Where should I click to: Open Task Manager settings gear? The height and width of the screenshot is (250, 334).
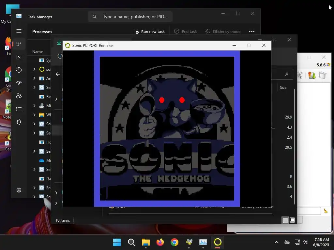pyautogui.click(x=19, y=190)
